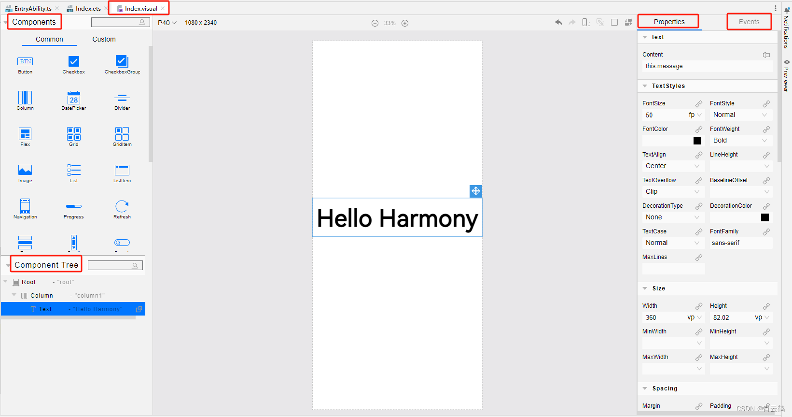Image resolution: width=792 pixels, height=417 pixels.
Task: Close the Index.visual tab
Action: tap(163, 8)
